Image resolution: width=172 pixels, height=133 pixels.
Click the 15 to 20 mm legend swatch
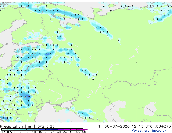click(42, 129)
